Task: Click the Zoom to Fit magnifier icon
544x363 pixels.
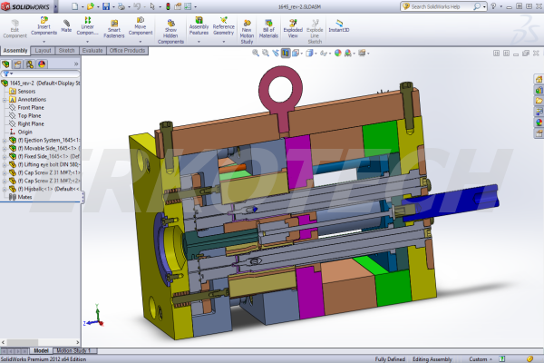Action: coord(257,53)
